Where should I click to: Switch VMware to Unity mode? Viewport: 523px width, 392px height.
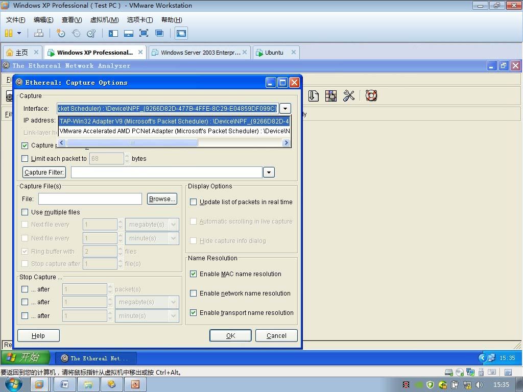click(159, 33)
